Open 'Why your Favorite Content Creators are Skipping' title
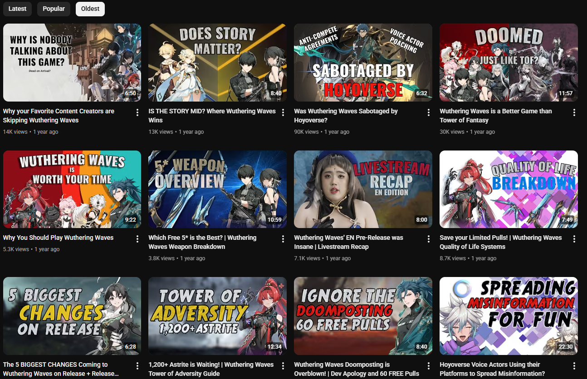This screenshot has width=587, height=379. [59, 116]
